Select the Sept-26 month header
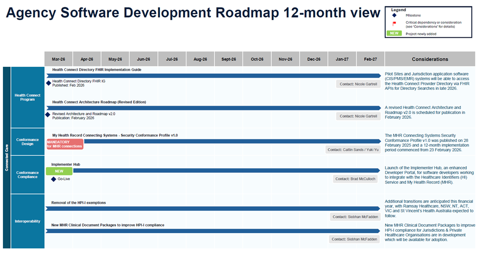Screen dimensions: 479x269 229,59
